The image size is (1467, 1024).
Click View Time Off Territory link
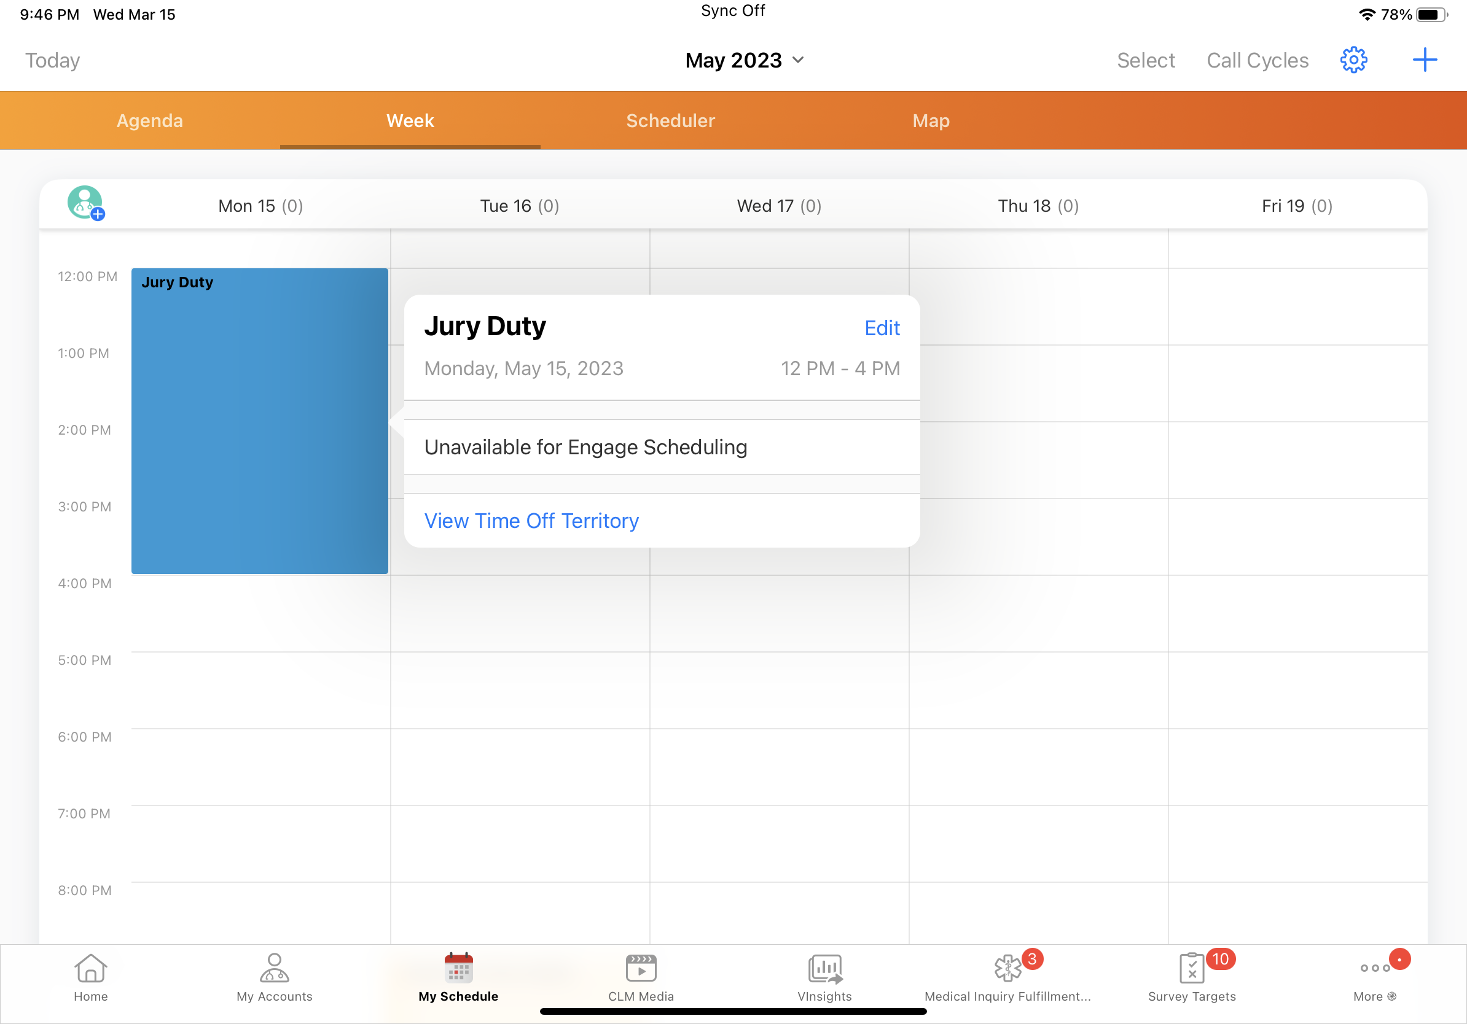tap(531, 521)
